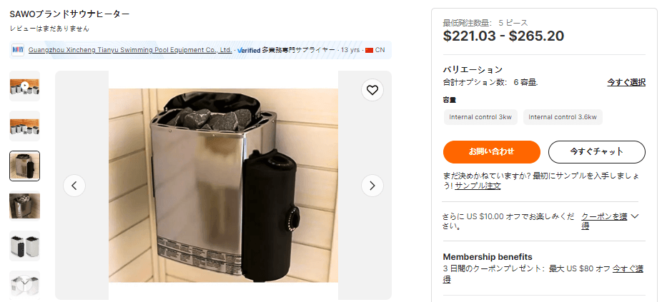Show the close-up heater stones thumbnail
Viewport: 662px width, 302px height.
click(24, 206)
